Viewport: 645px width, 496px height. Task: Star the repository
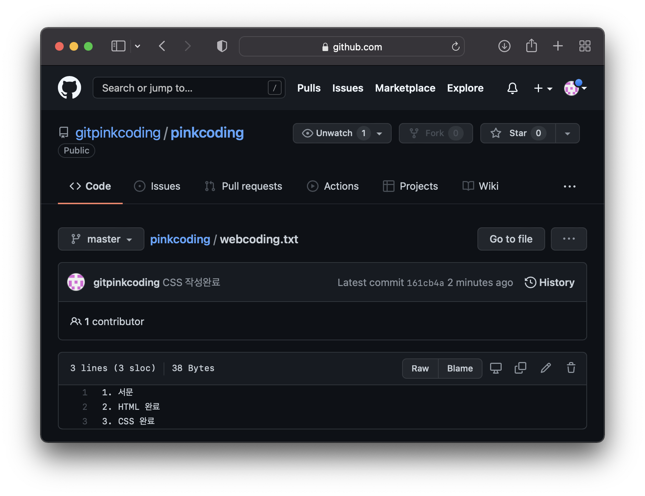tap(518, 133)
